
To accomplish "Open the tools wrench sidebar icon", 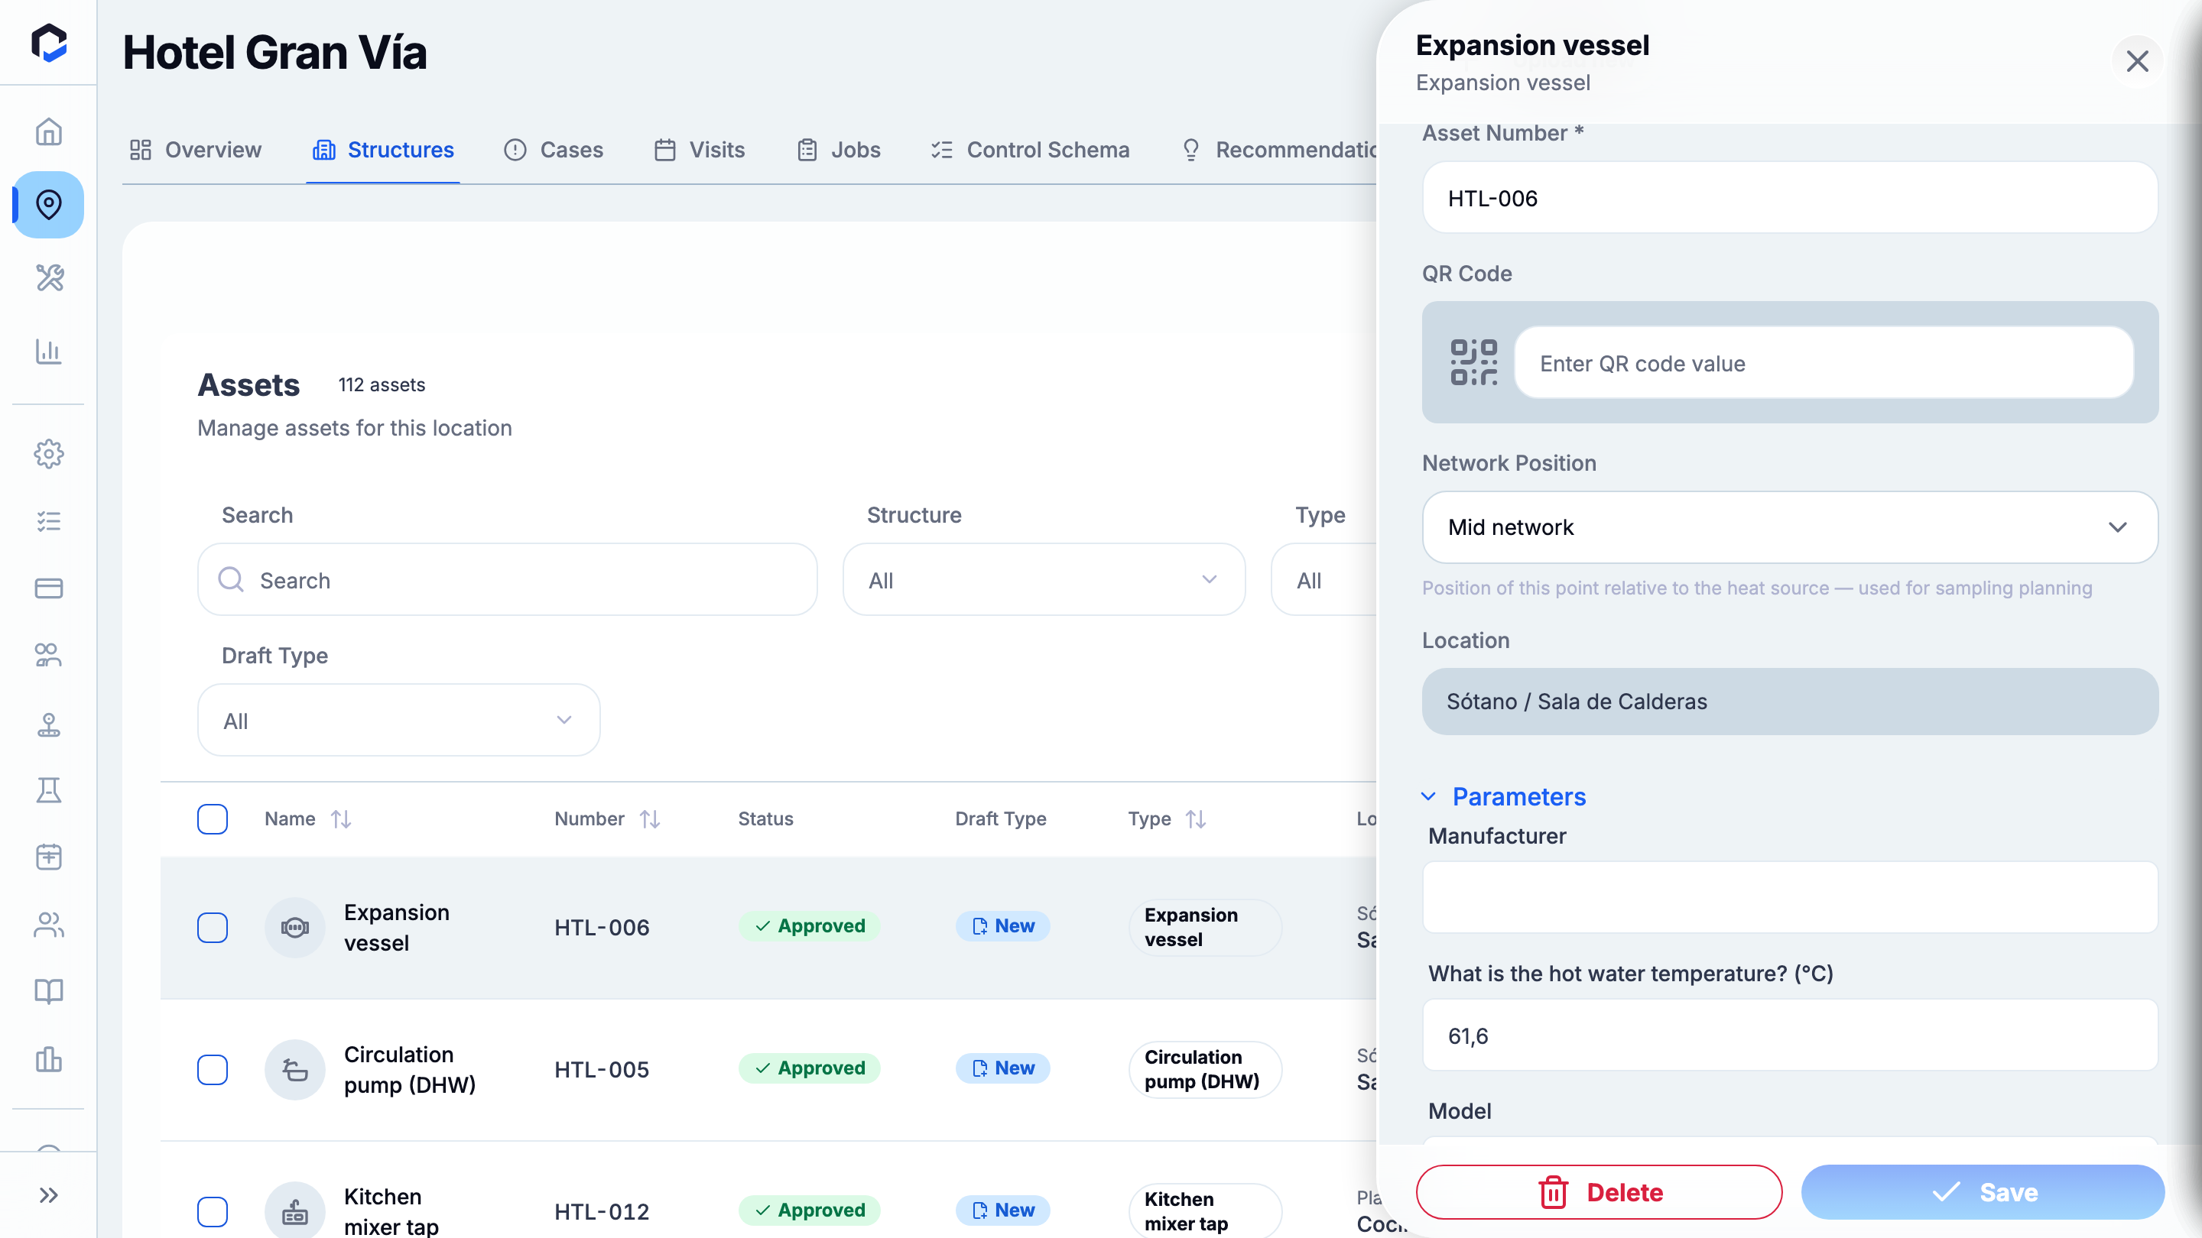I will click(x=49, y=277).
